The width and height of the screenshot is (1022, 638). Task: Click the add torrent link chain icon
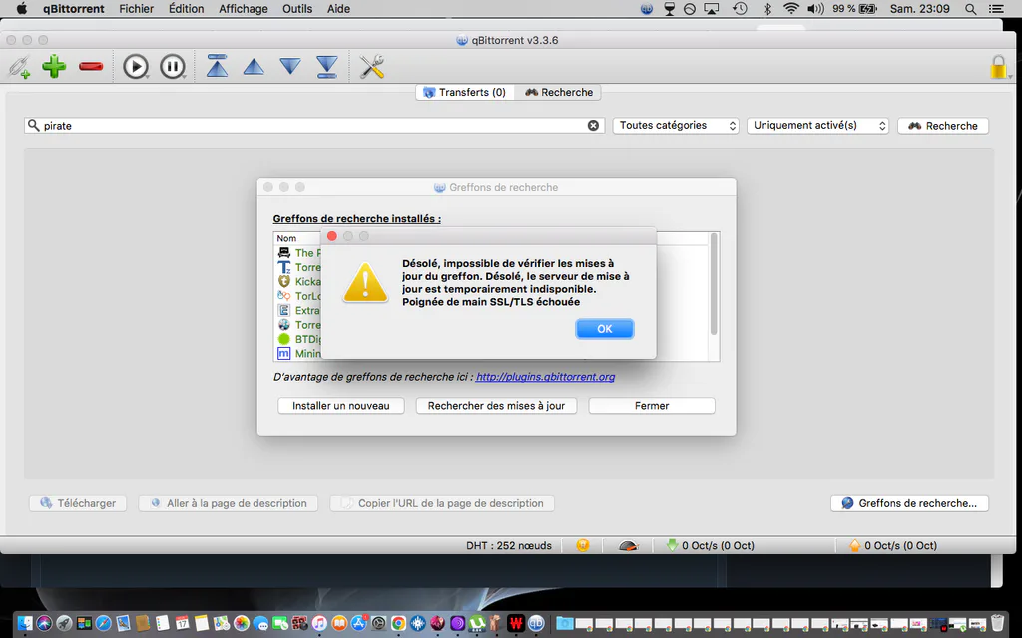coord(19,67)
